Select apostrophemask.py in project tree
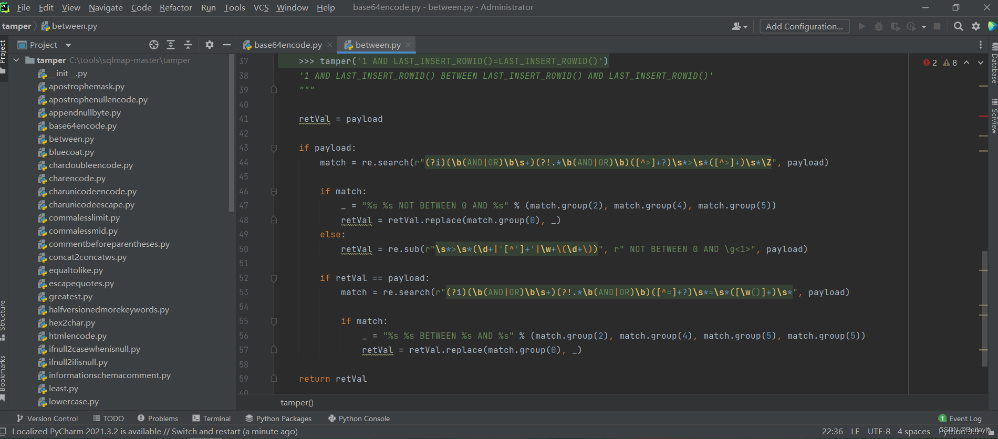Viewport: 998px width, 439px height. (x=87, y=87)
